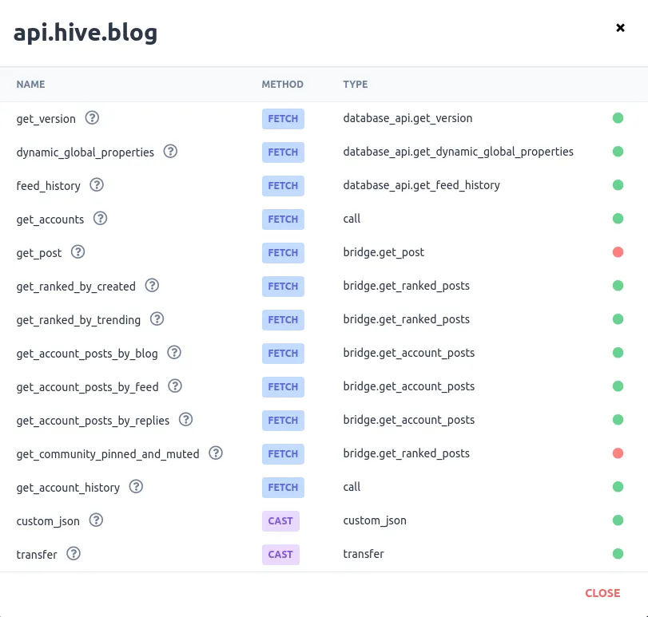Click the 'call' type in get_accounts row
Image resolution: width=648 pixels, height=617 pixels.
[x=352, y=219]
